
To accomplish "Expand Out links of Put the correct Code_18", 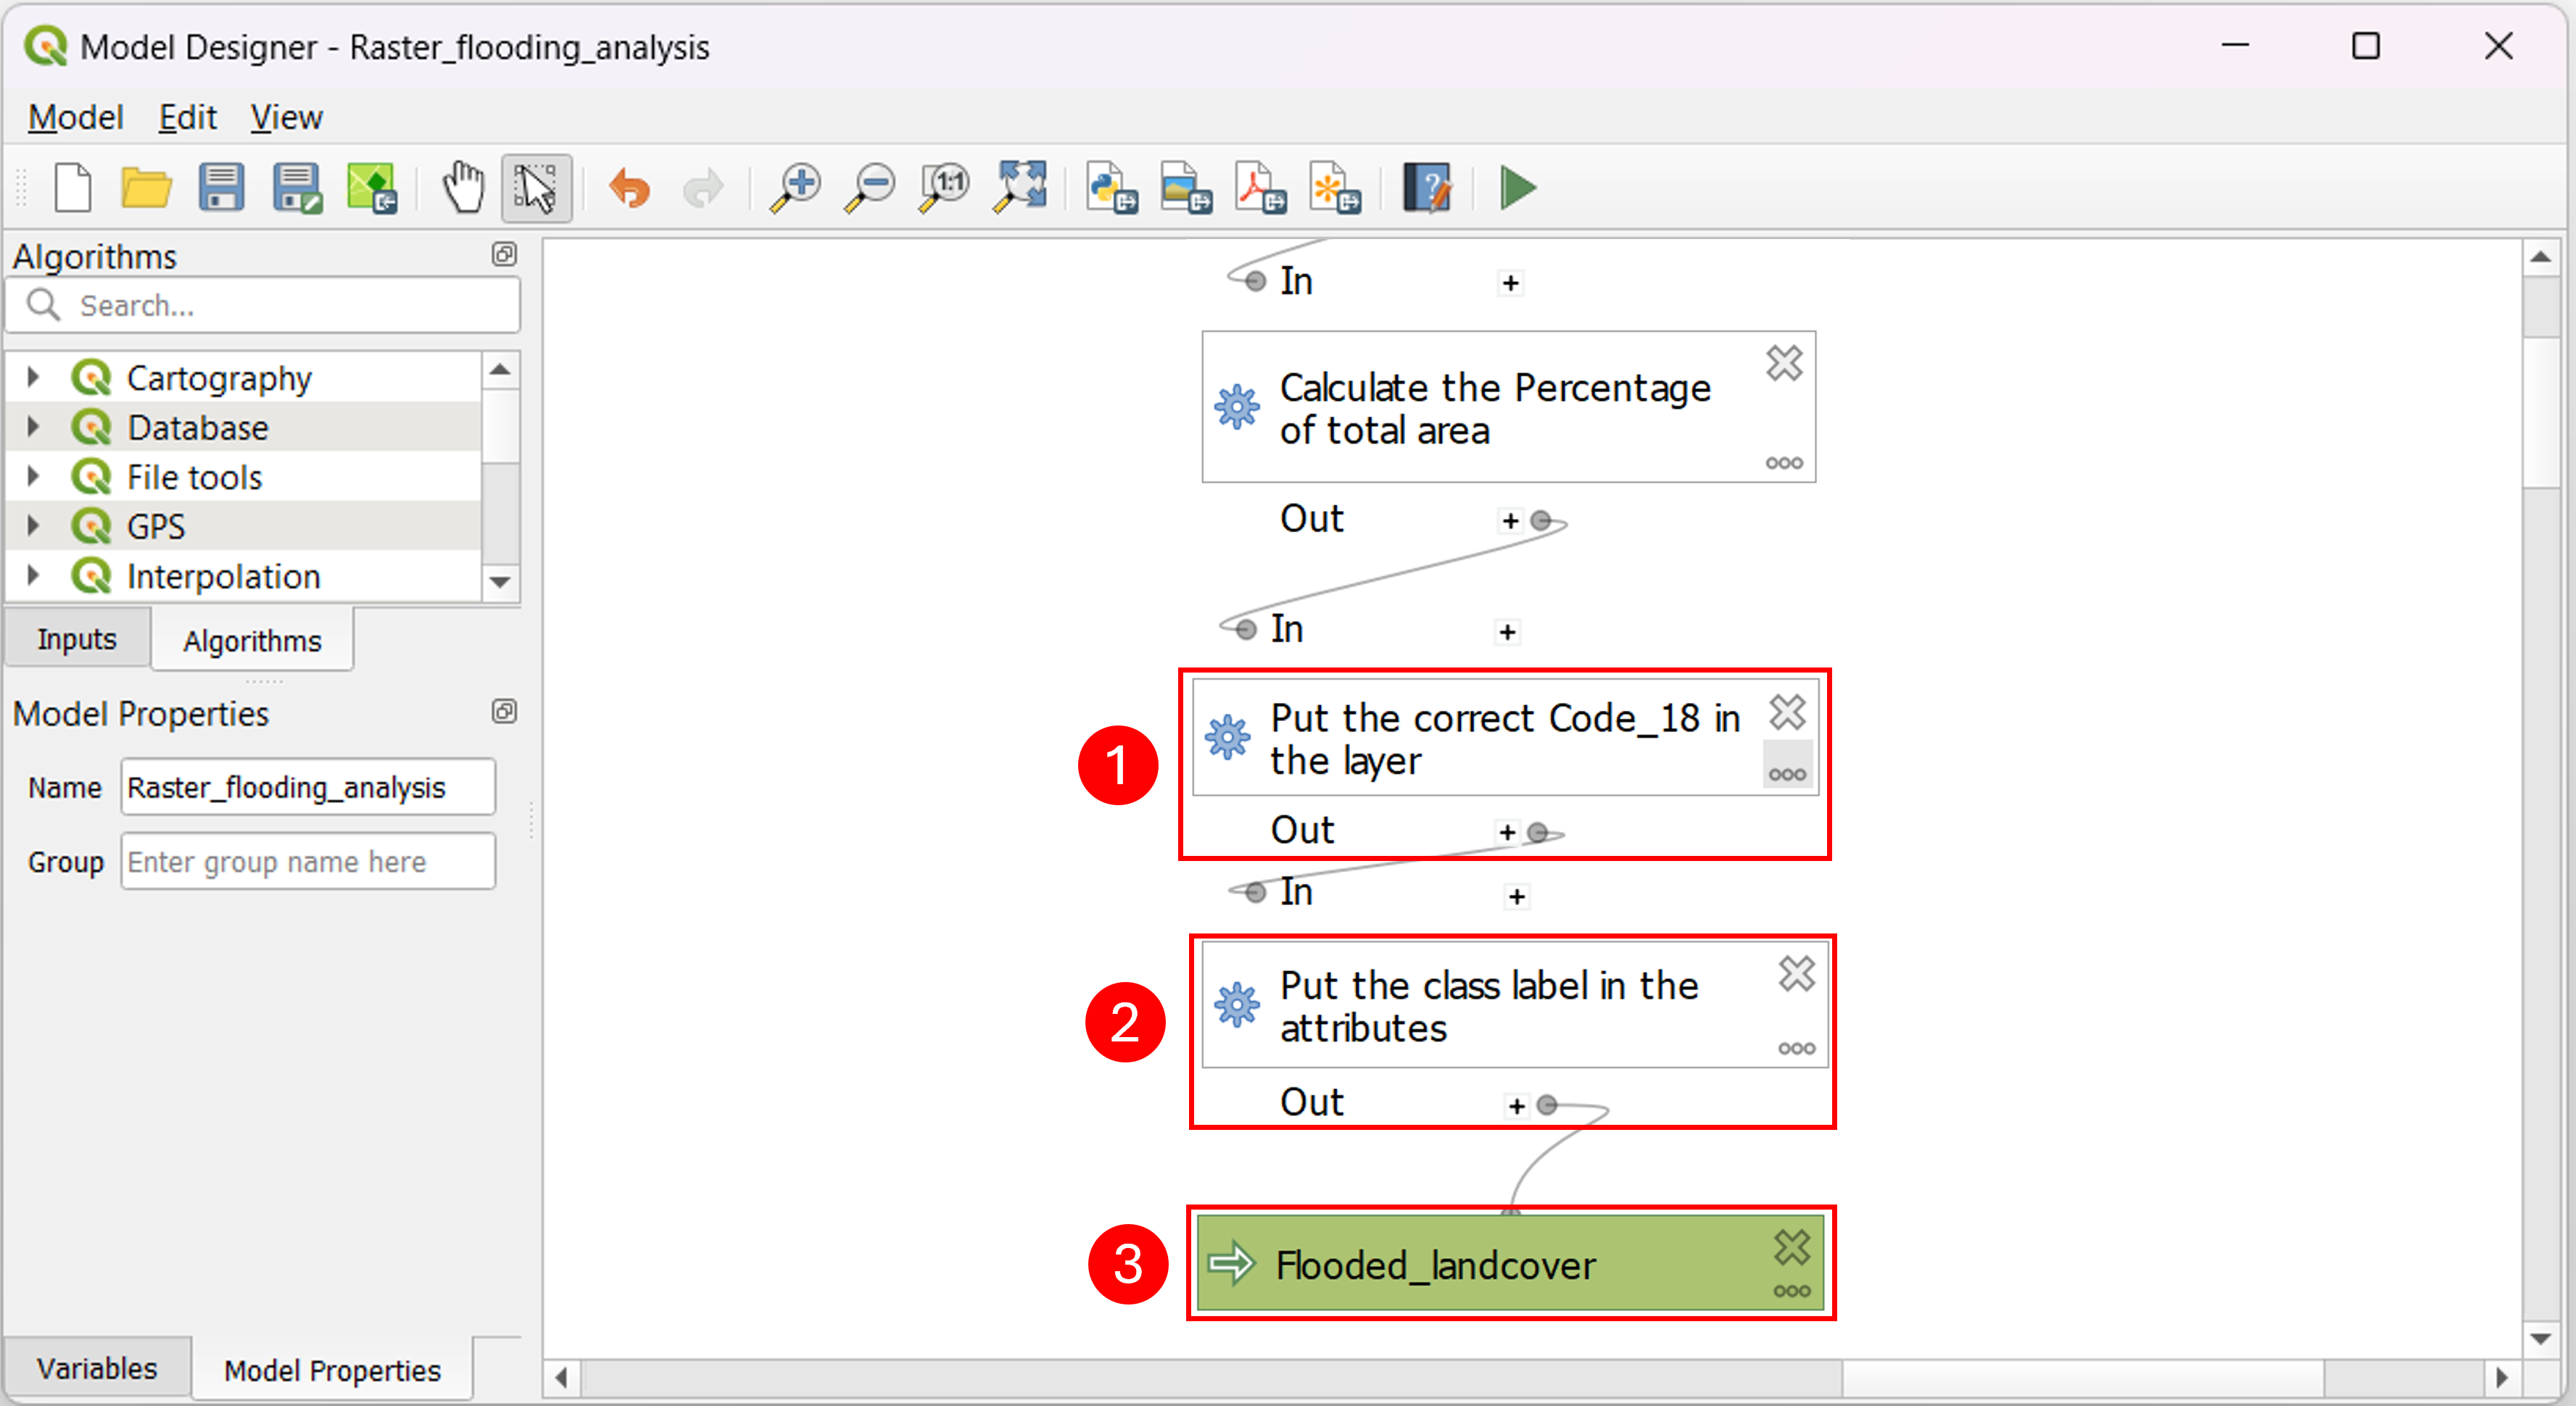I will coord(1507,833).
